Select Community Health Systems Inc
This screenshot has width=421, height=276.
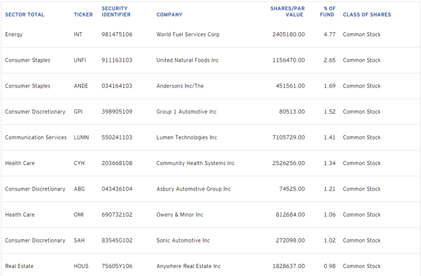click(195, 163)
